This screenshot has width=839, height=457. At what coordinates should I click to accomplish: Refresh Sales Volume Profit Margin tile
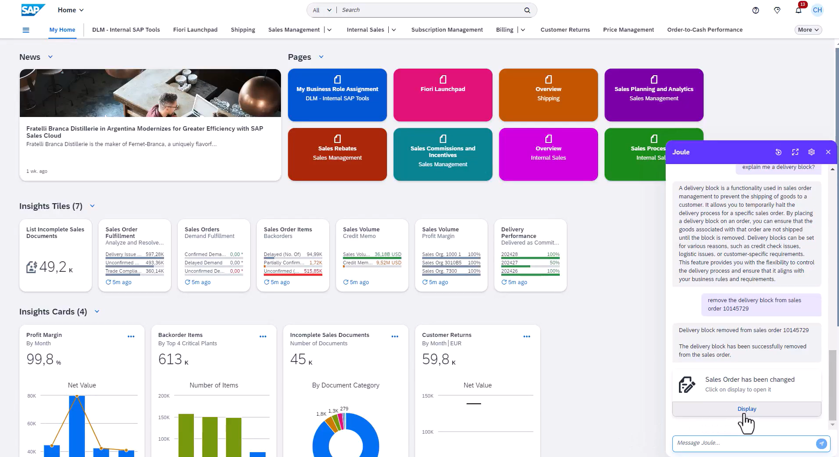[425, 282]
